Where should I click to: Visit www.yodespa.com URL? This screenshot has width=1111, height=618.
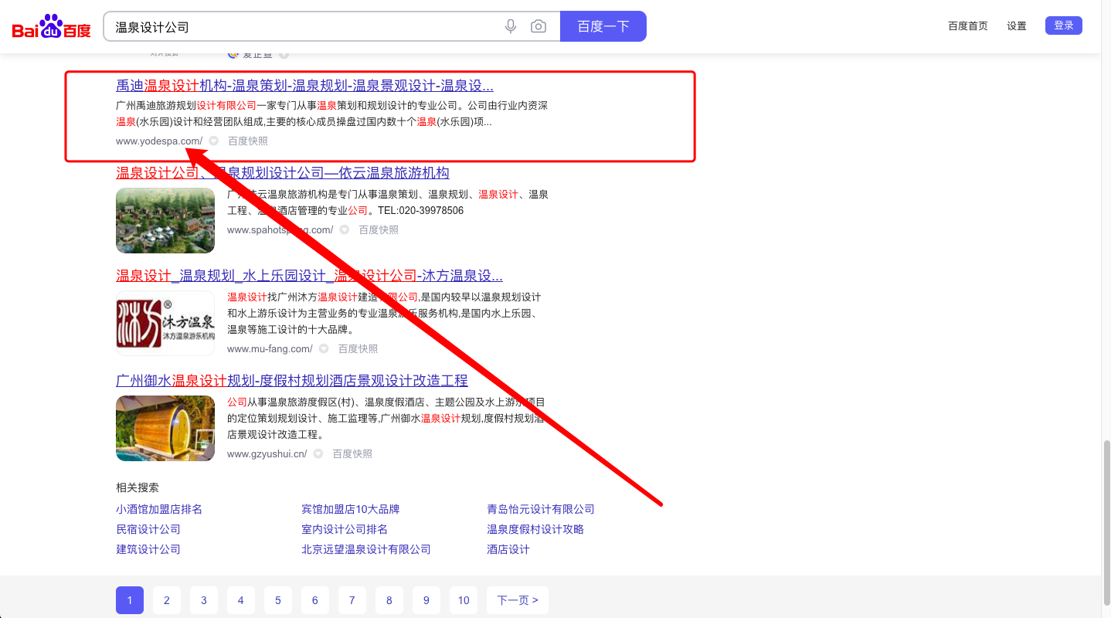pyautogui.click(x=159, y=141)
